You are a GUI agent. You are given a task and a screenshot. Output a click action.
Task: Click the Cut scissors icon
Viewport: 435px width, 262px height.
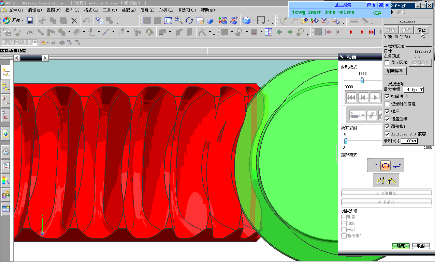pyautogui.click(x=42, y=20)
